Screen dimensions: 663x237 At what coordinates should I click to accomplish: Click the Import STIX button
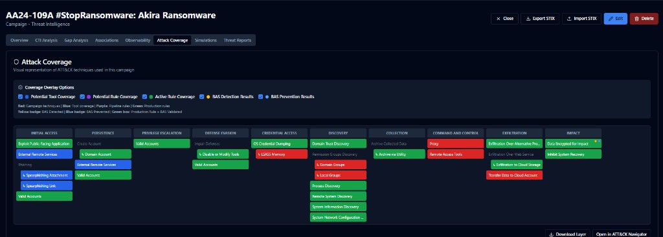point(581,19)
